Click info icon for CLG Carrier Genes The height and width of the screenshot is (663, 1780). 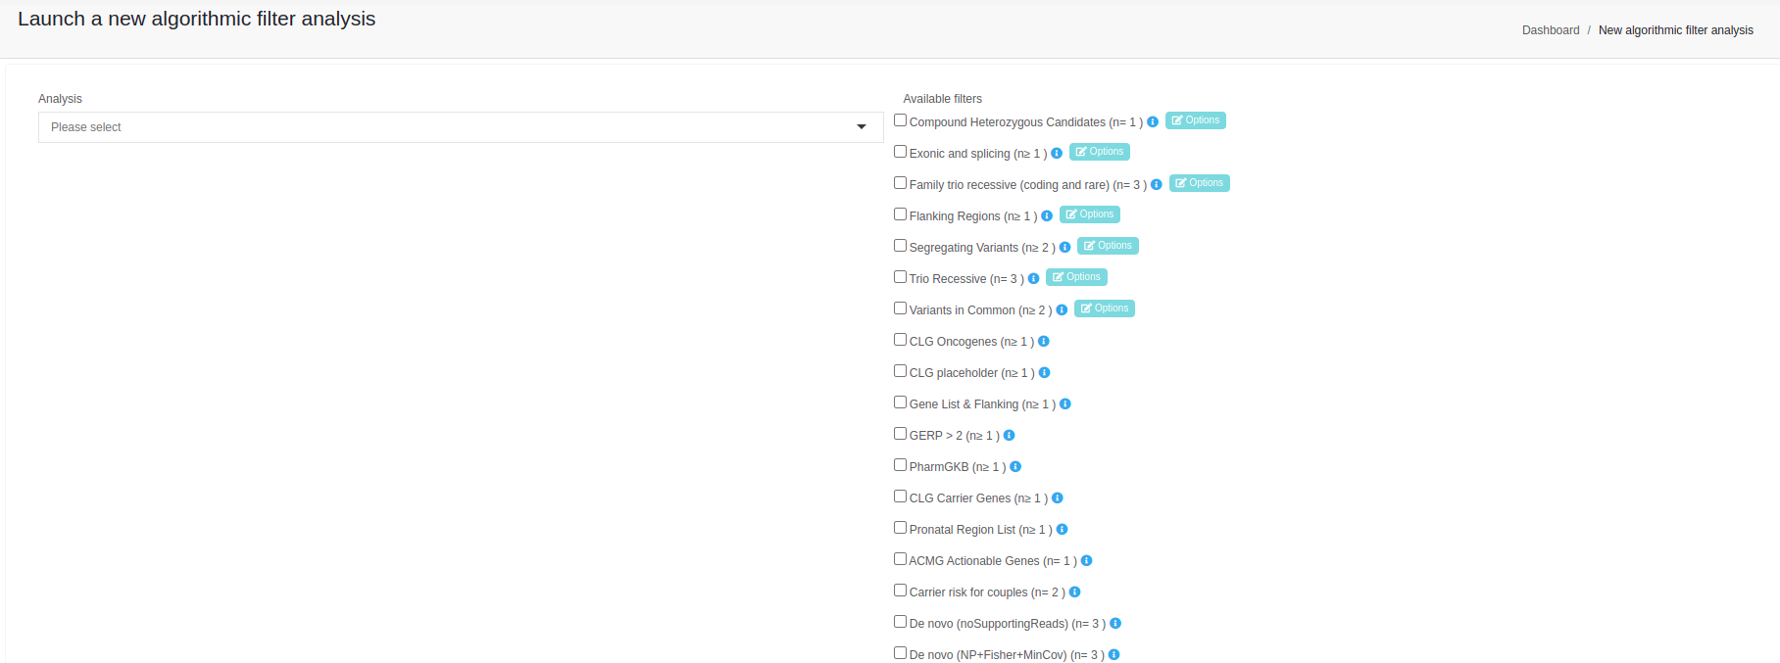(x=1058, y=498)
